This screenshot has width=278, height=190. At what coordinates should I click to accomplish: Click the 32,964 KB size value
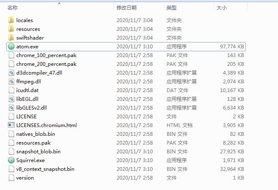pos(232,169)
